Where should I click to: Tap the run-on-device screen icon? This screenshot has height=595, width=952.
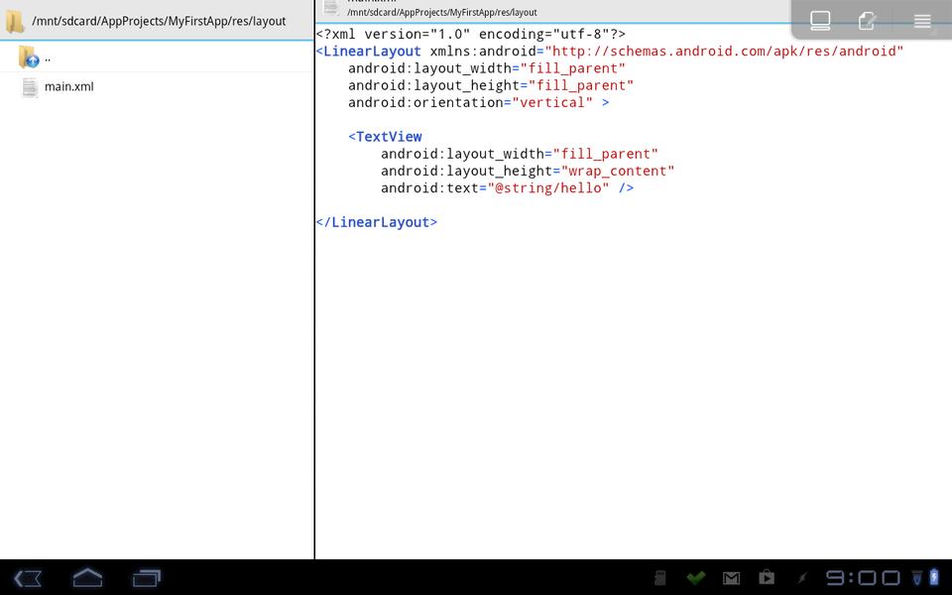pyautogui.click(x=820, y=20)
